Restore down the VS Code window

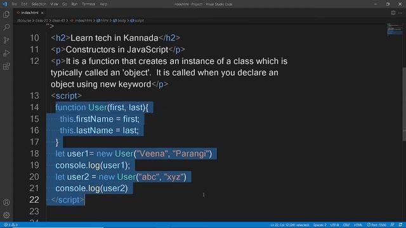(388, 4)
